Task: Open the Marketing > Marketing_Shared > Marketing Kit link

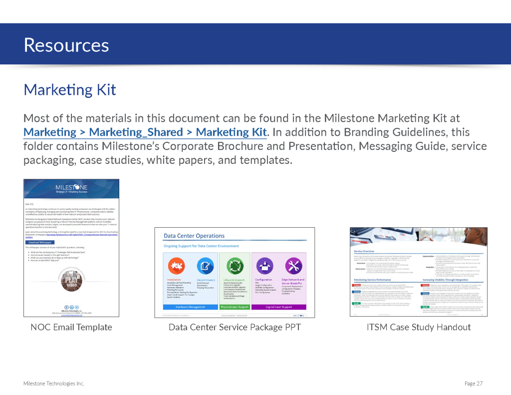Action: (x=145, y=132)
